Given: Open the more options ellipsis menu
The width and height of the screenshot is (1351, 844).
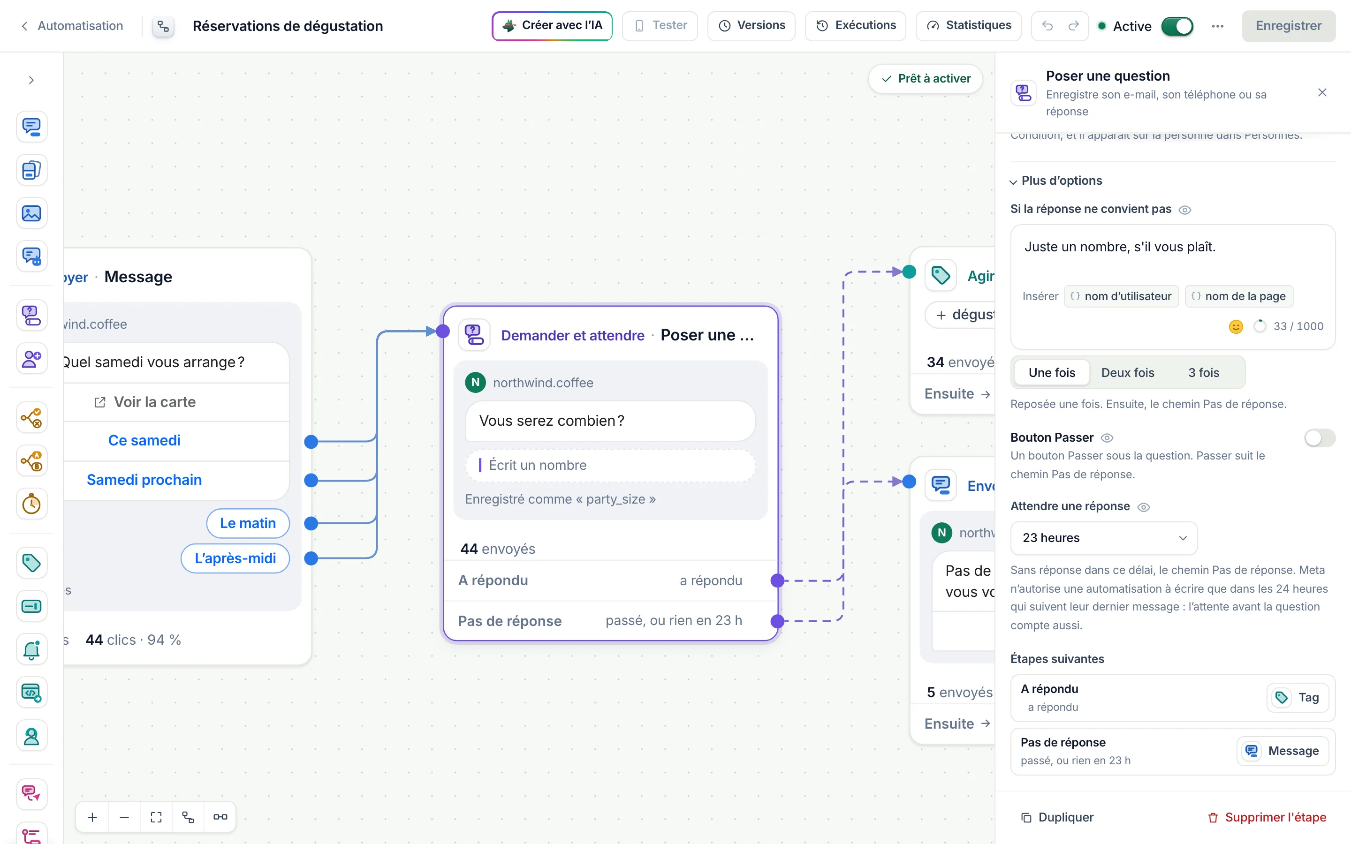Looking at the screenshot, I should pos(1218,26).
